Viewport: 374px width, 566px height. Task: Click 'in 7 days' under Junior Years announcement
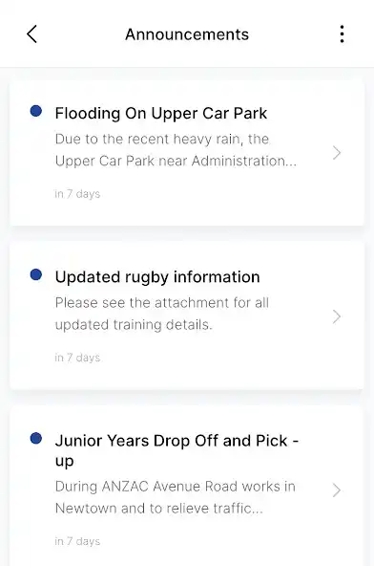click(x=77, y=541)
